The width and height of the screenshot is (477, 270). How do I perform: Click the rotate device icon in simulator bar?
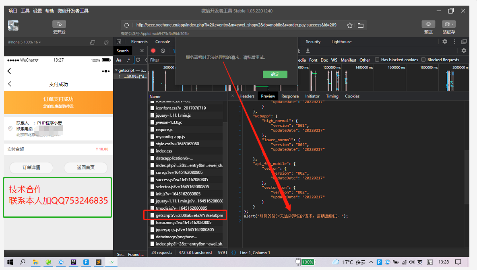point(106,42)
